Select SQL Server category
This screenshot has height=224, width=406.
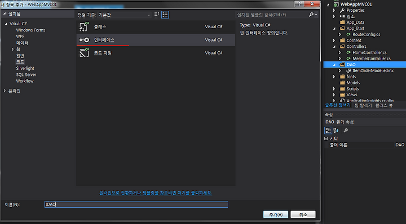click(26, 75)
